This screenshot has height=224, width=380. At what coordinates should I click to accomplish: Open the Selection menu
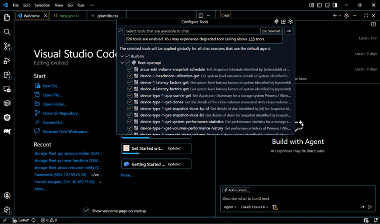(x=42, y=5)
